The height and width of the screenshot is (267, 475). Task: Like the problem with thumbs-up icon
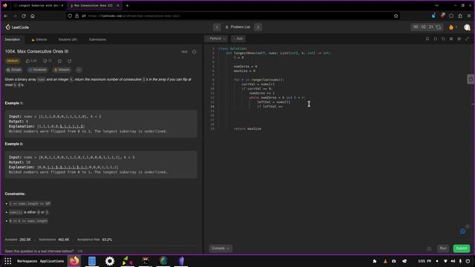coord(28,61)
